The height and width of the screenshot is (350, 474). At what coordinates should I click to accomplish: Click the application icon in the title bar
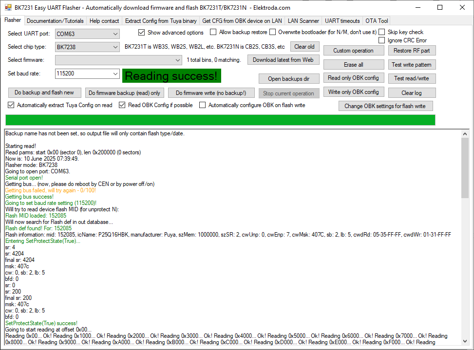pos(8,8)
